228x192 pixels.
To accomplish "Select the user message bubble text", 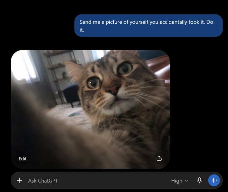I will coord(146,26).
